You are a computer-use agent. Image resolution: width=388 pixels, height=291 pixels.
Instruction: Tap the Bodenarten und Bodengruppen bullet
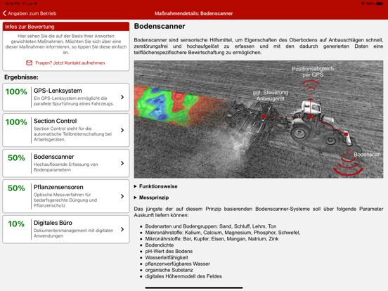tap(211, 226)
